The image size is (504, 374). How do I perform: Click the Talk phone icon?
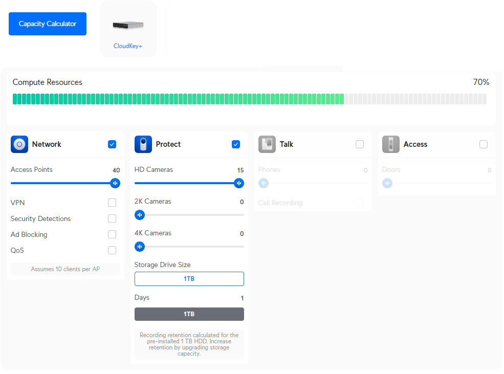click(267, 144)
